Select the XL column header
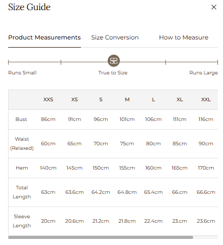The width and height of the screenshot is (223, 245). 180,100
